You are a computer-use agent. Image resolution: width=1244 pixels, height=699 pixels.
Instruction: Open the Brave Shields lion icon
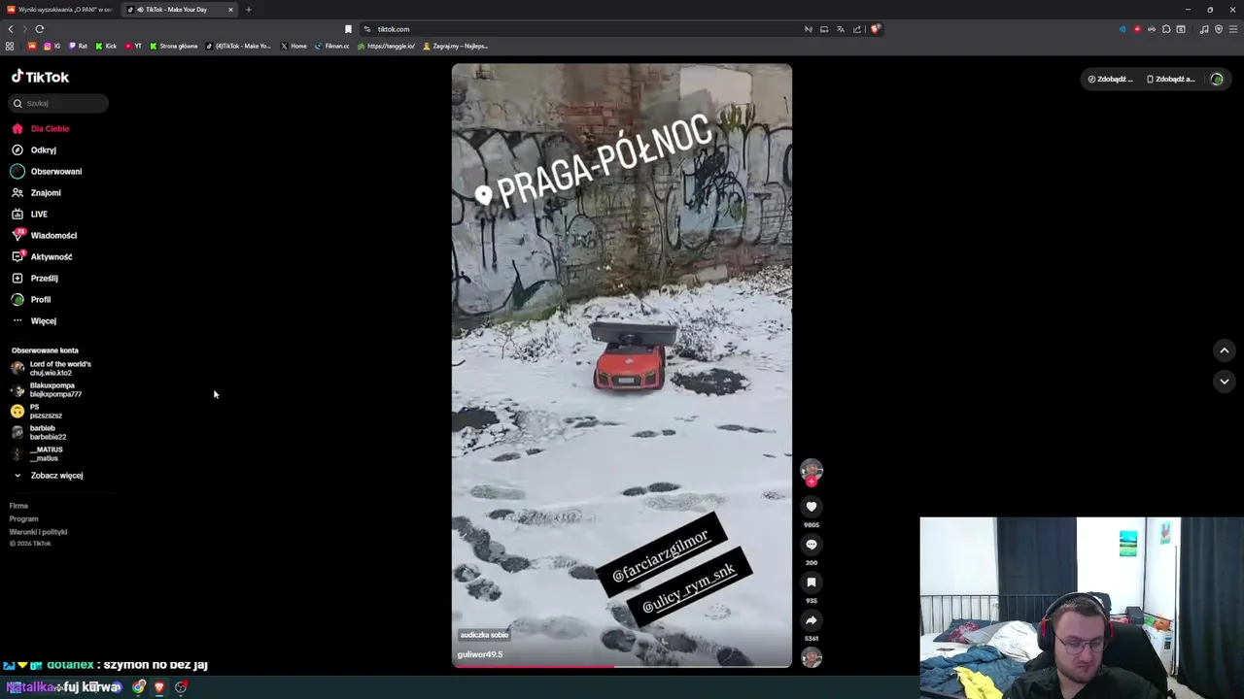pyautogui.click(x=875, y=29)
